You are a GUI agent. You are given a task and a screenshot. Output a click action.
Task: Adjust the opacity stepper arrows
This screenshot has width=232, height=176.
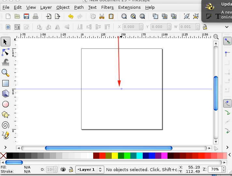55,169
